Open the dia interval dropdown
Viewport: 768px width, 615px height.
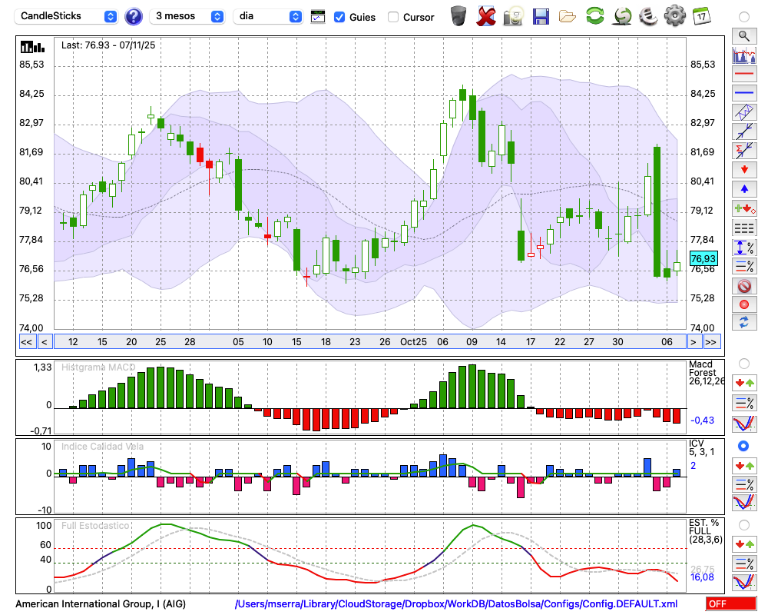tap(268, 16)
